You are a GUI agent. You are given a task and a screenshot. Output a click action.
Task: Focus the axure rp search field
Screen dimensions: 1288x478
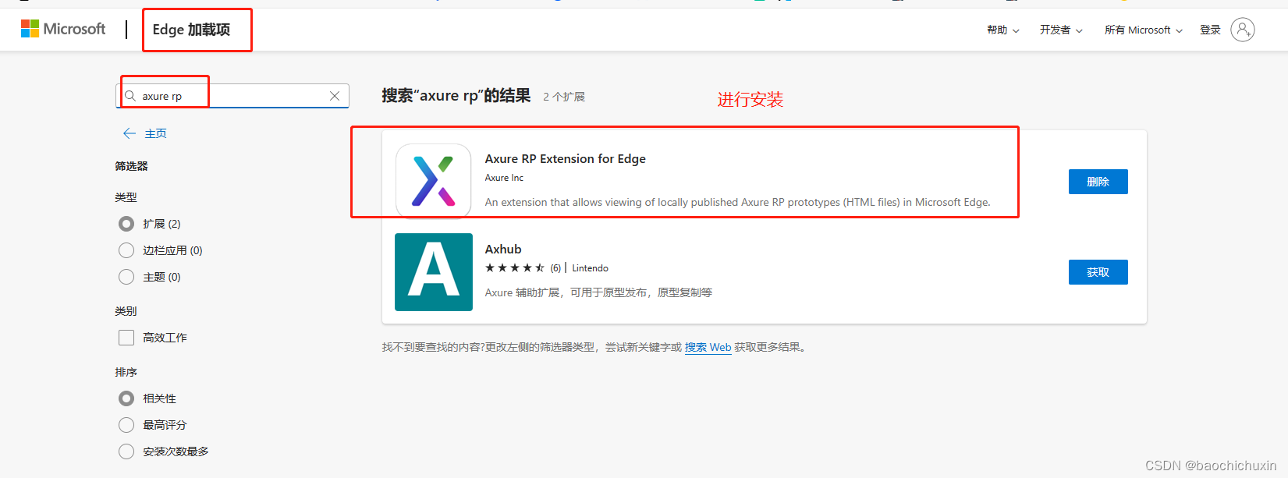[x=232, y=96]
